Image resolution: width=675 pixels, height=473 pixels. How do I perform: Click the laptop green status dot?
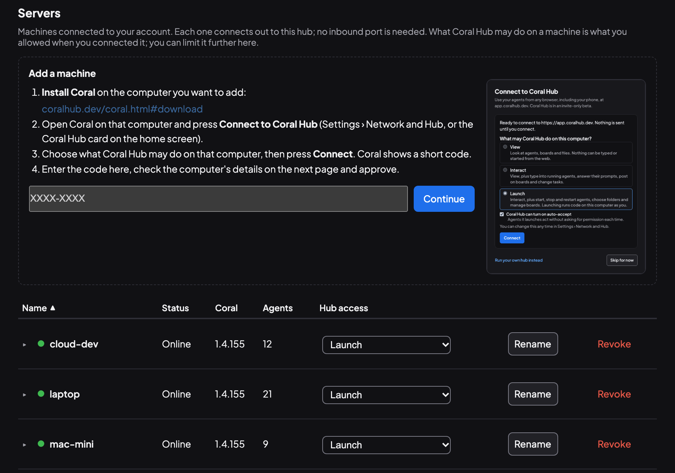(41, 394)
